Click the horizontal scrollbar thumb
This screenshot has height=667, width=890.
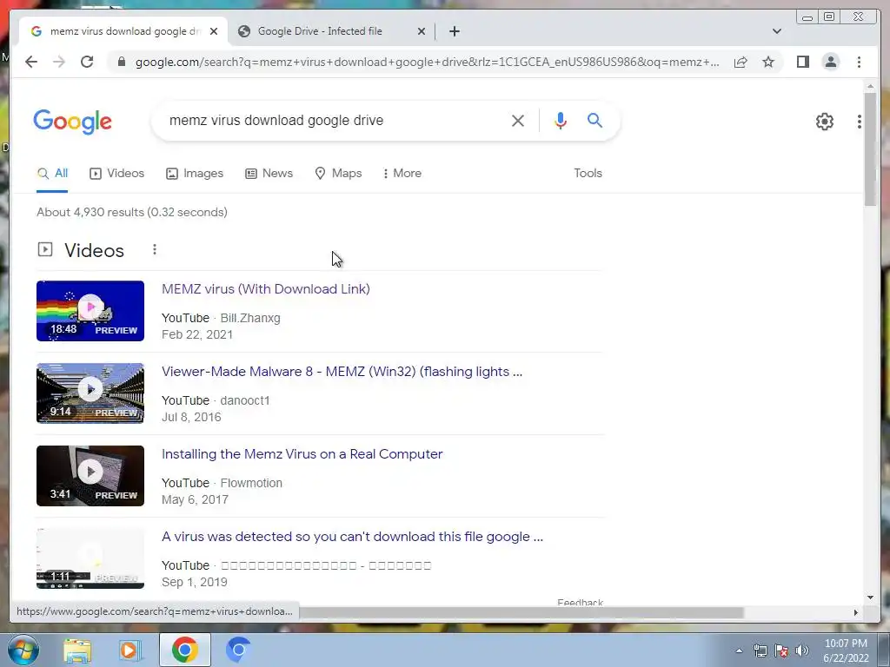(521, 612)
